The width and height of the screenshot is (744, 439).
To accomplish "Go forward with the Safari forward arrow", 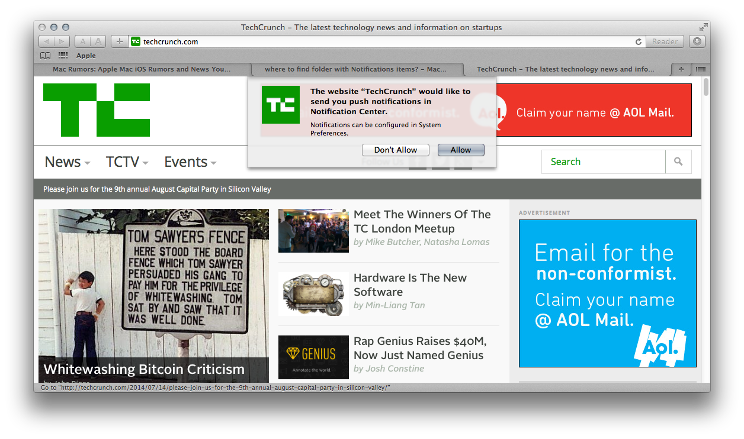I will (62, 41).
